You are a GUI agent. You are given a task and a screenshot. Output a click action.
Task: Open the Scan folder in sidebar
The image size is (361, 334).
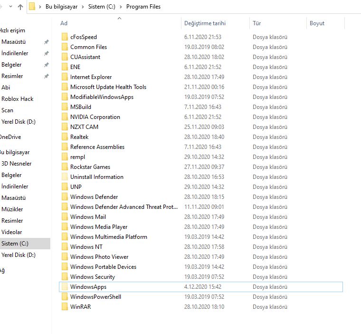point(8,110)
